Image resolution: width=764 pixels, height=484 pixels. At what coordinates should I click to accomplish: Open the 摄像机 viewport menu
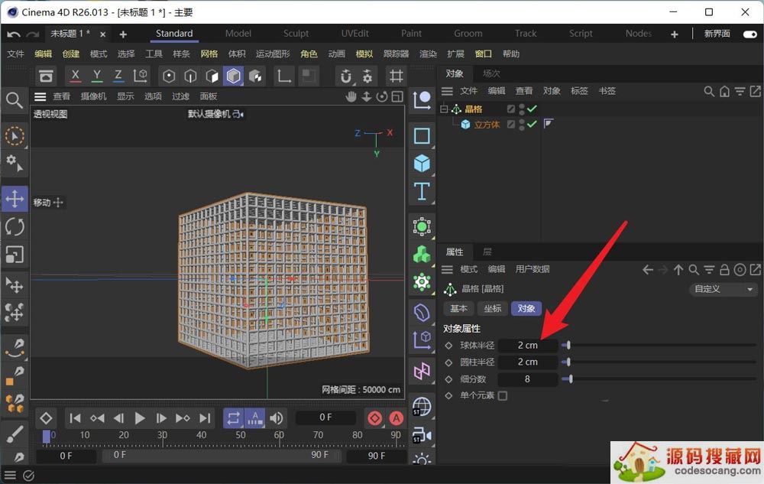click(93, 96)
